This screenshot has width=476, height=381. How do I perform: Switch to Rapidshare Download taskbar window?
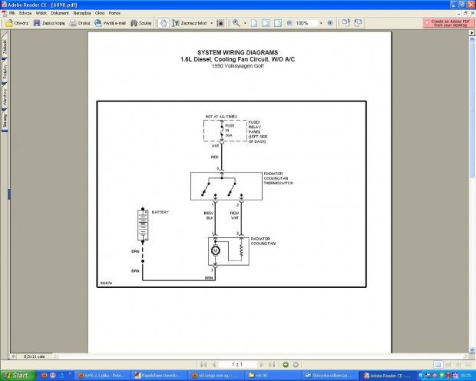(x=159, y=376)
